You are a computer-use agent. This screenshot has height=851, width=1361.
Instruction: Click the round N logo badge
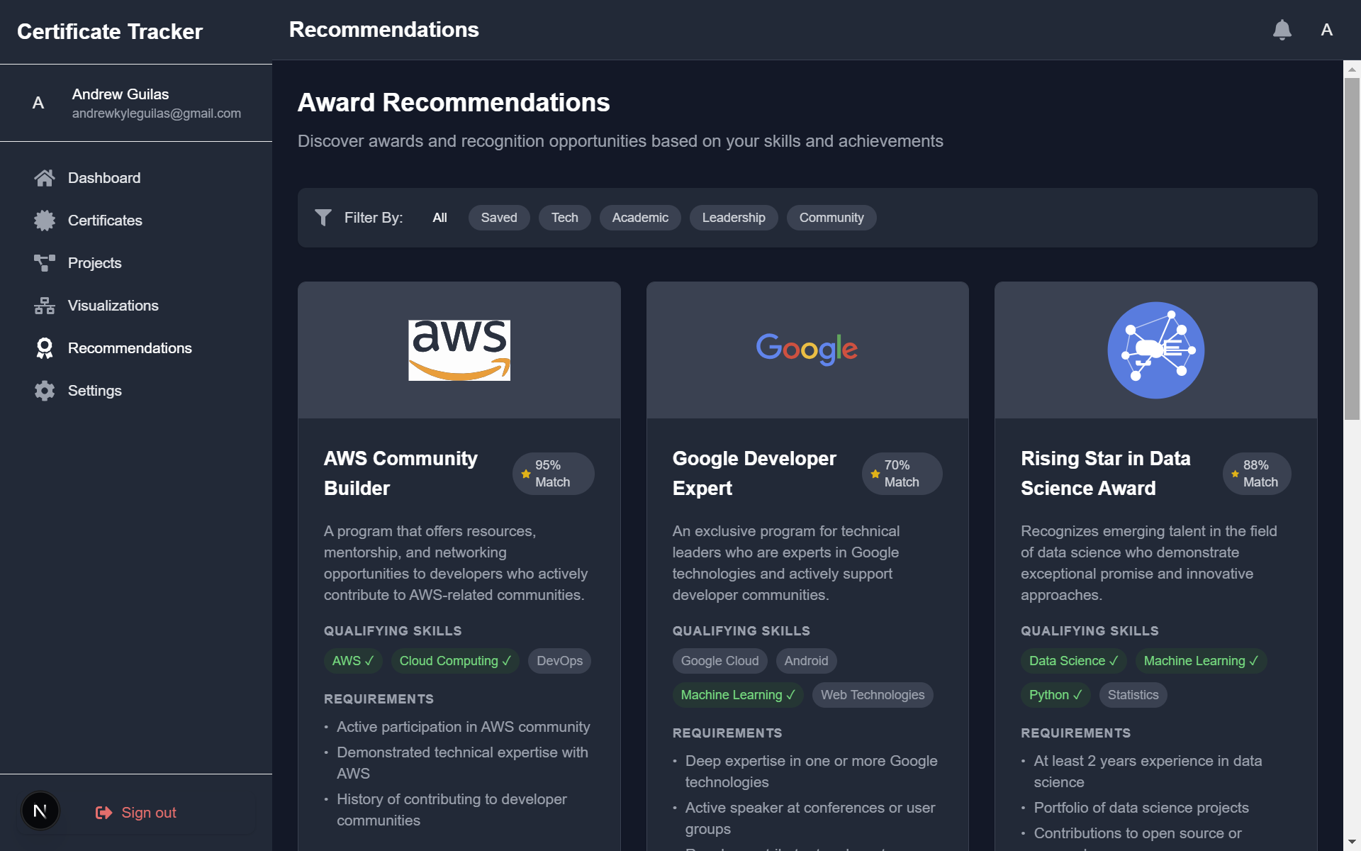click(40, 811)
